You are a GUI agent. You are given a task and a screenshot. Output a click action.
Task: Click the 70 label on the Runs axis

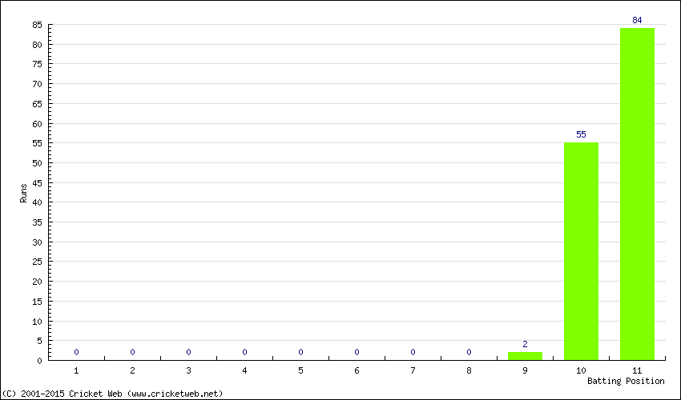(x=37, y=84)
